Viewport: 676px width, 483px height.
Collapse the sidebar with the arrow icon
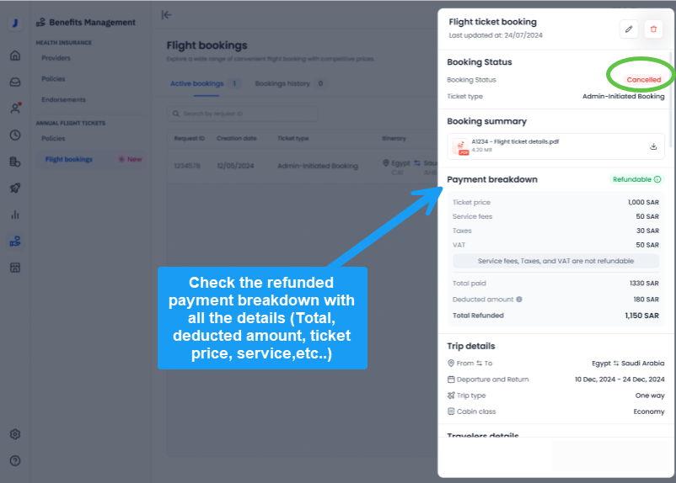(166, 14)
